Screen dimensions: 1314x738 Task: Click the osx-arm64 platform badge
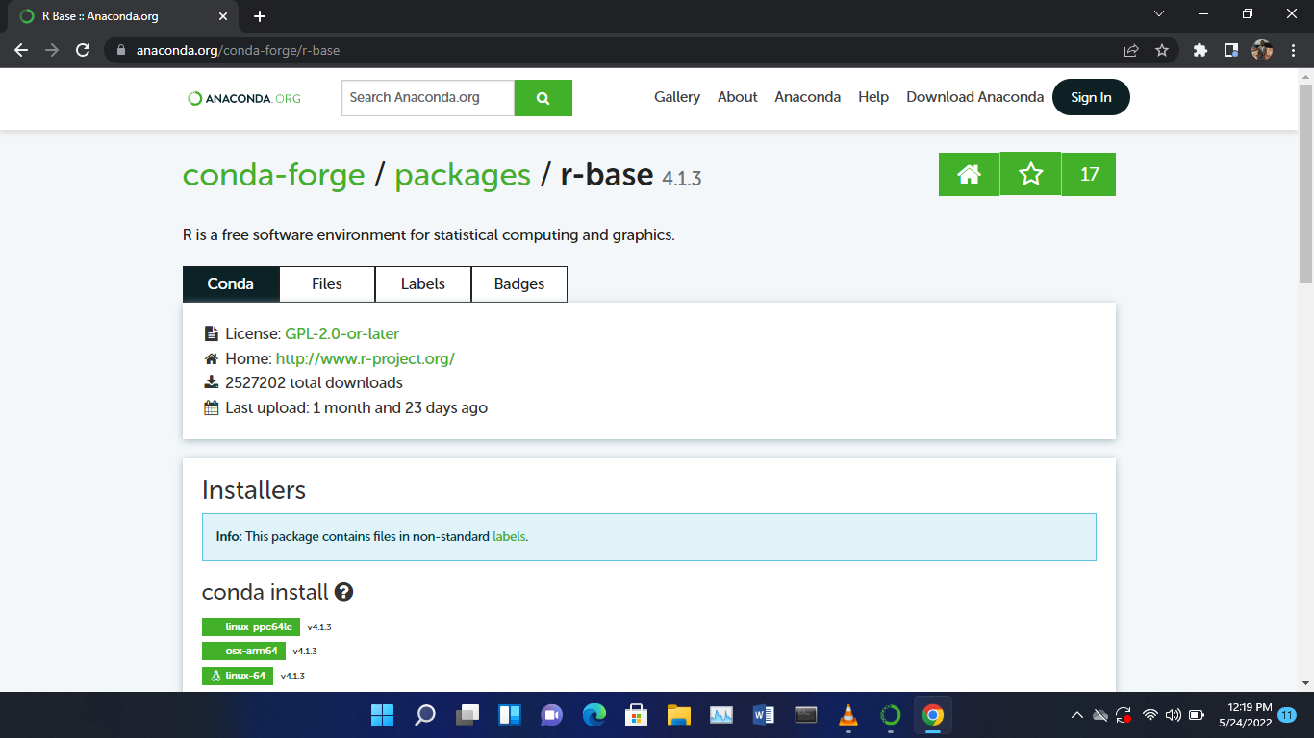pyautogui.click(x=244, y=652)
